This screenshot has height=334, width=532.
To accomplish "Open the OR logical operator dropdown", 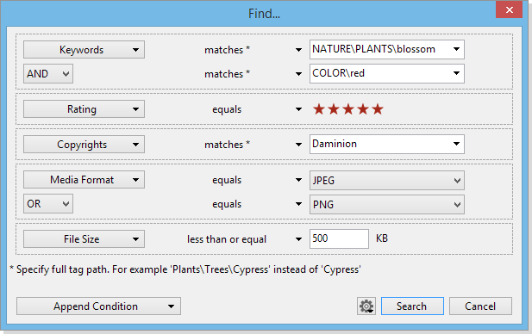I will (48, 203).
